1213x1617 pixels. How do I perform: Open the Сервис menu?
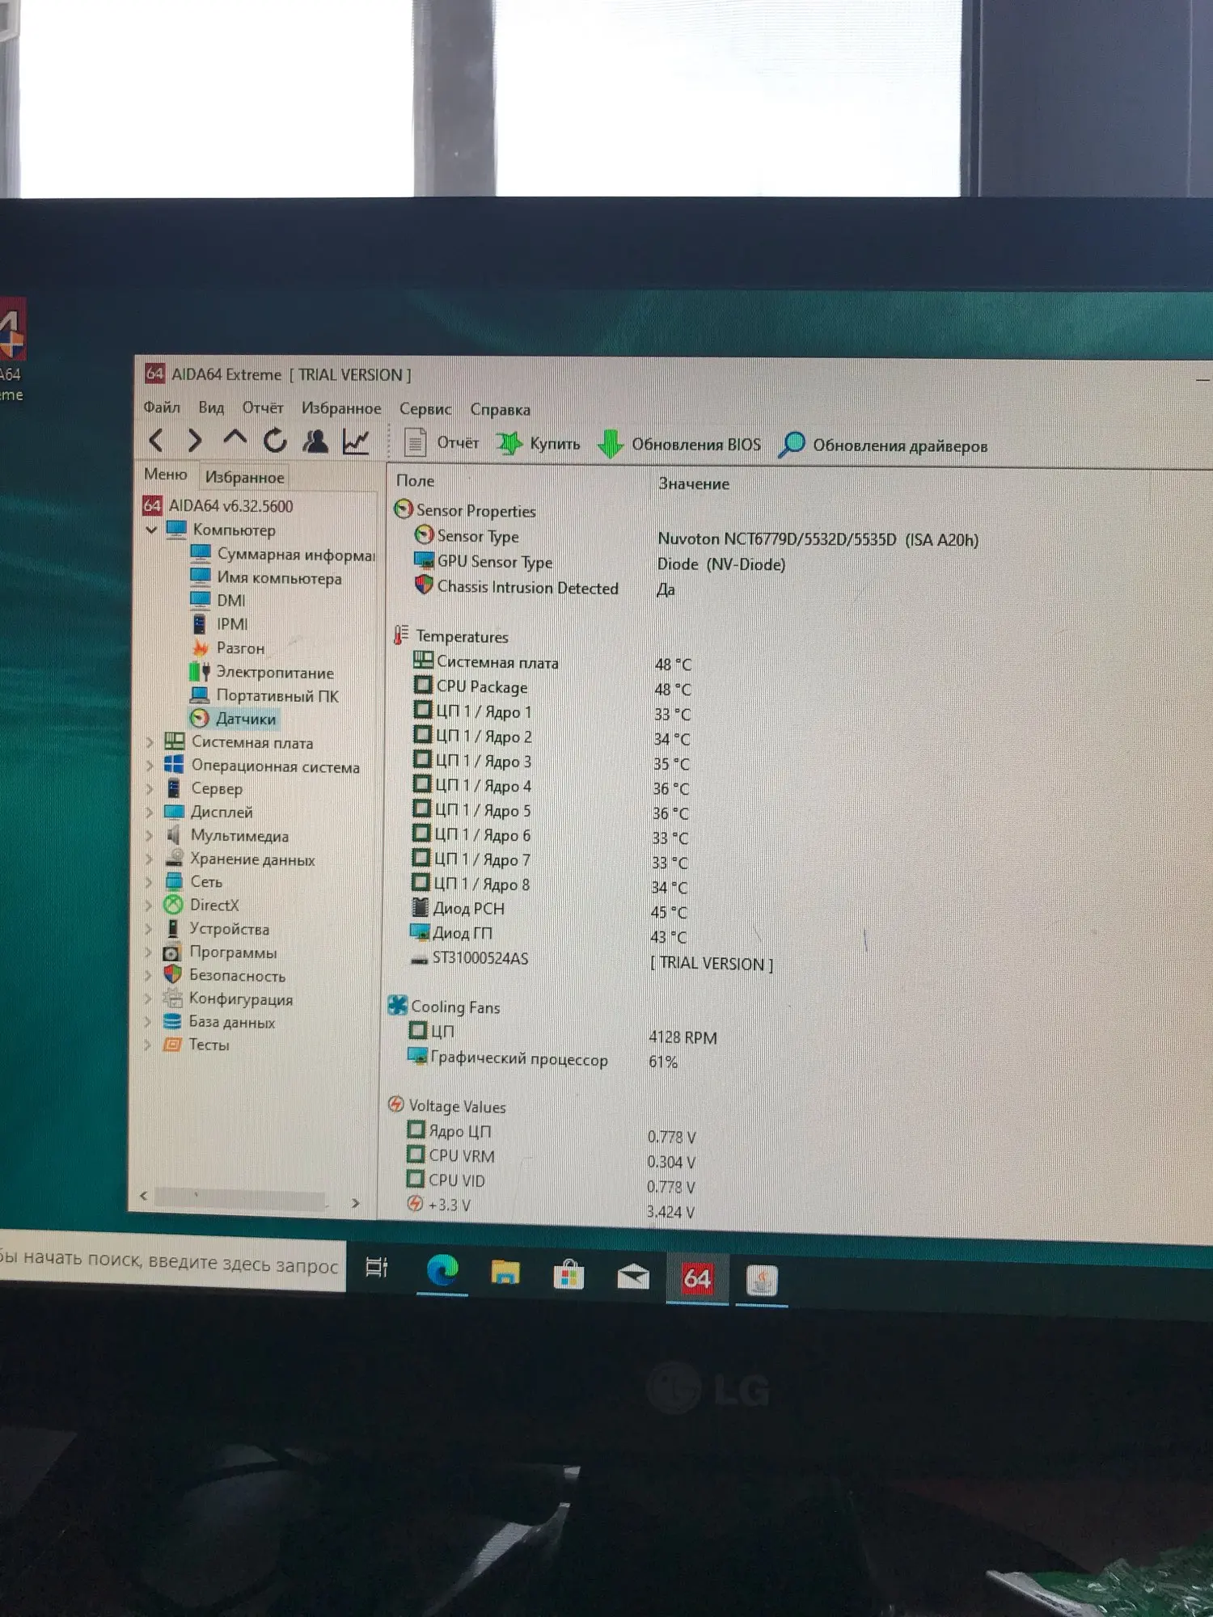pyautogui.click(x=425, y=409)
